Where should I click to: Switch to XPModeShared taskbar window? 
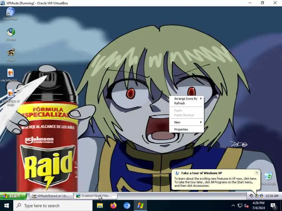51,196
